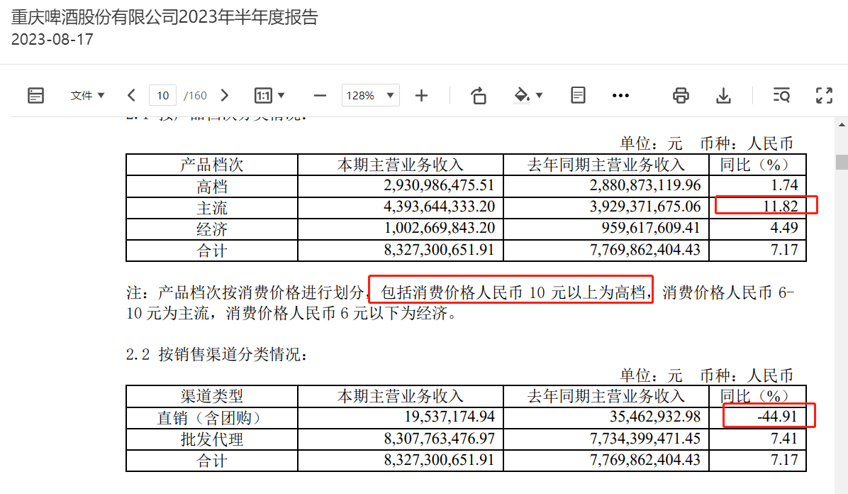Zoom in with the plus button
Viewport: 848px width, 494px height.
tap(421, 95)
